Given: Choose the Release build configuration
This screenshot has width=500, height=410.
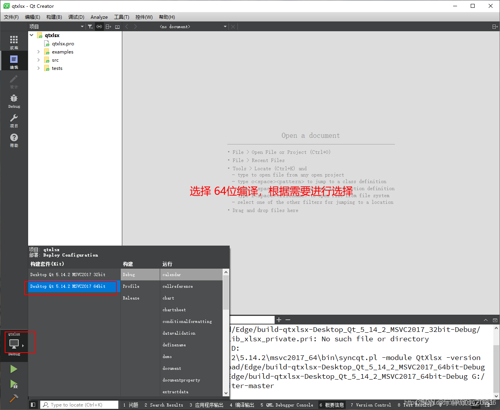Looking at the screenshot, I should [x=140, y=298].
